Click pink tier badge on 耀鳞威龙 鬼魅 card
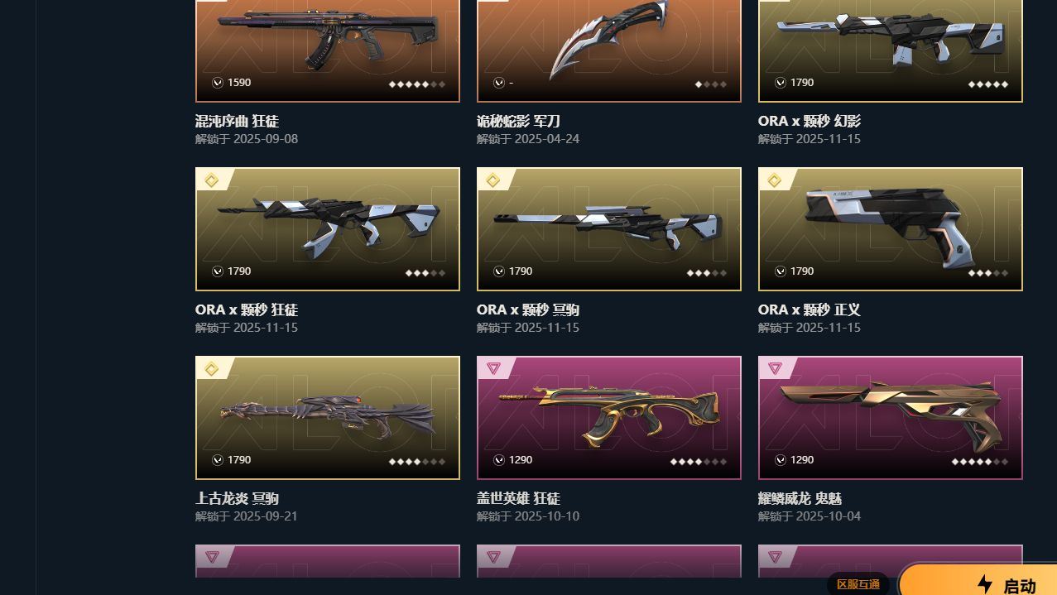Image resolution: width=1057 pixels, height=595 pixels. coord(775,368)
